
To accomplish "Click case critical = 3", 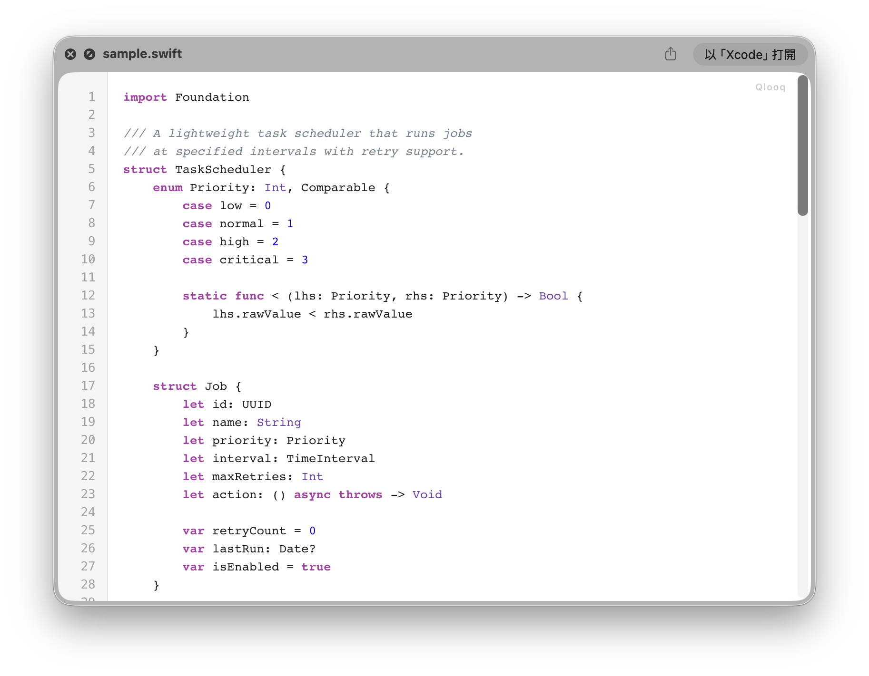I will (x=245, y=260).
